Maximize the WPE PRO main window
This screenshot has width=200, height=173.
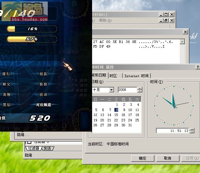pyautogui.click(x=166, y=15)
